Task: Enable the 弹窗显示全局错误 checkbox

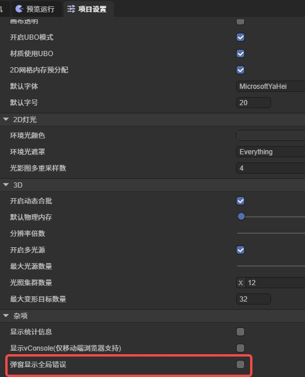Action: tap(240, 364)
